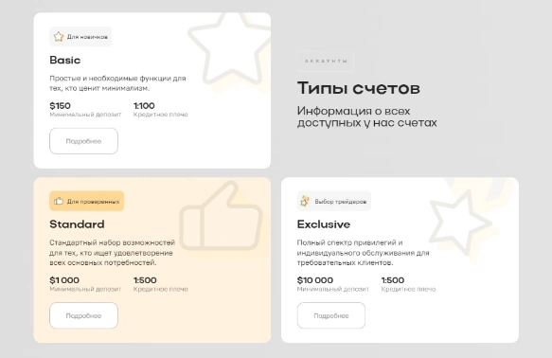Click the $150 minimum deposit value

click(x=61, y=106)
